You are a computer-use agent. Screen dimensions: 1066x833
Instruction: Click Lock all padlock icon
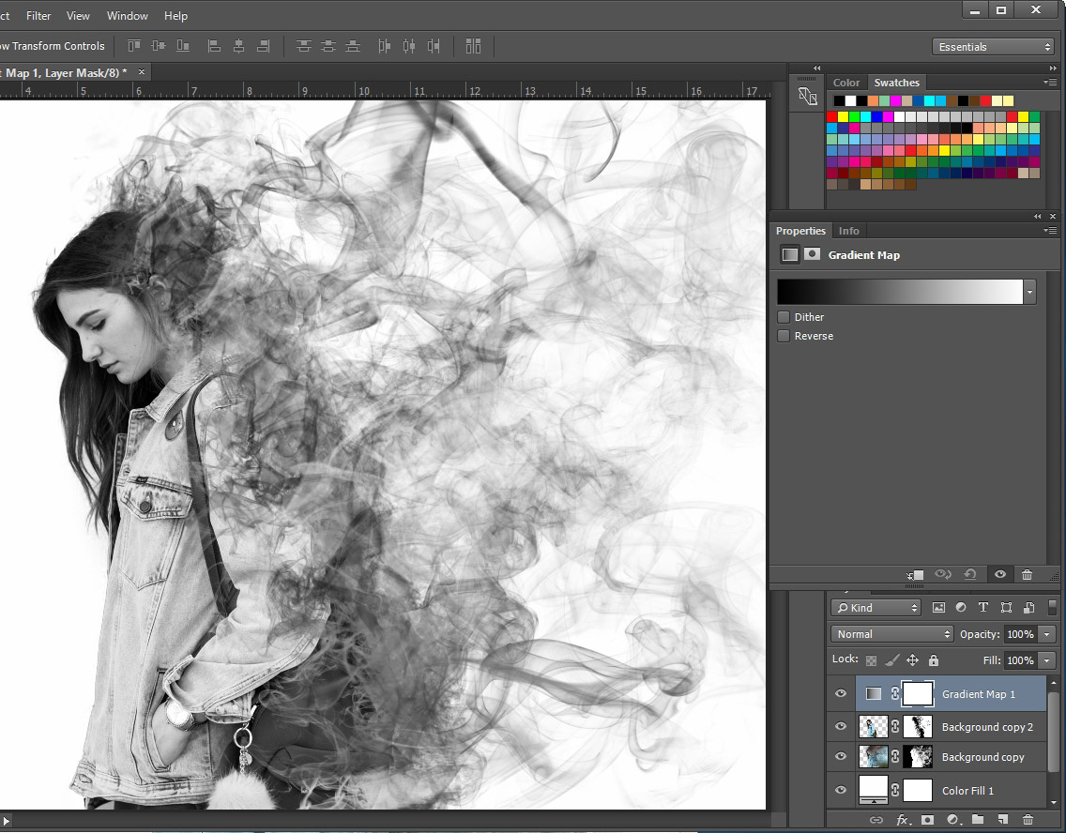(x=934, y=659)
